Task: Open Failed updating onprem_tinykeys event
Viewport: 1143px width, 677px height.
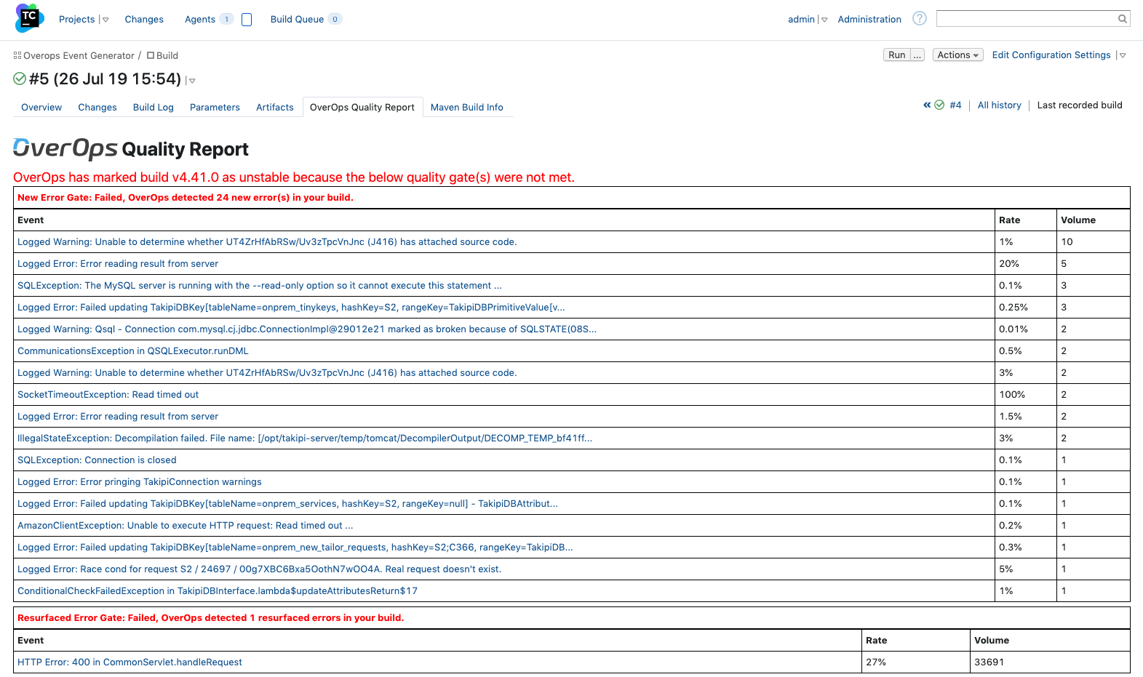Action: [x=291, y=307]
